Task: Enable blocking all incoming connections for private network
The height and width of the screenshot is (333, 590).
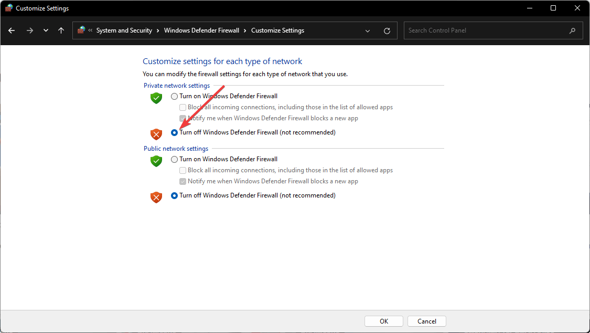Action: (x=183, y=107)
